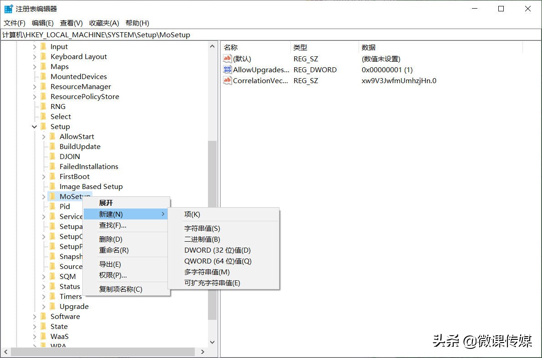Open the 收藏夹(A) menu

pos(104,23)
